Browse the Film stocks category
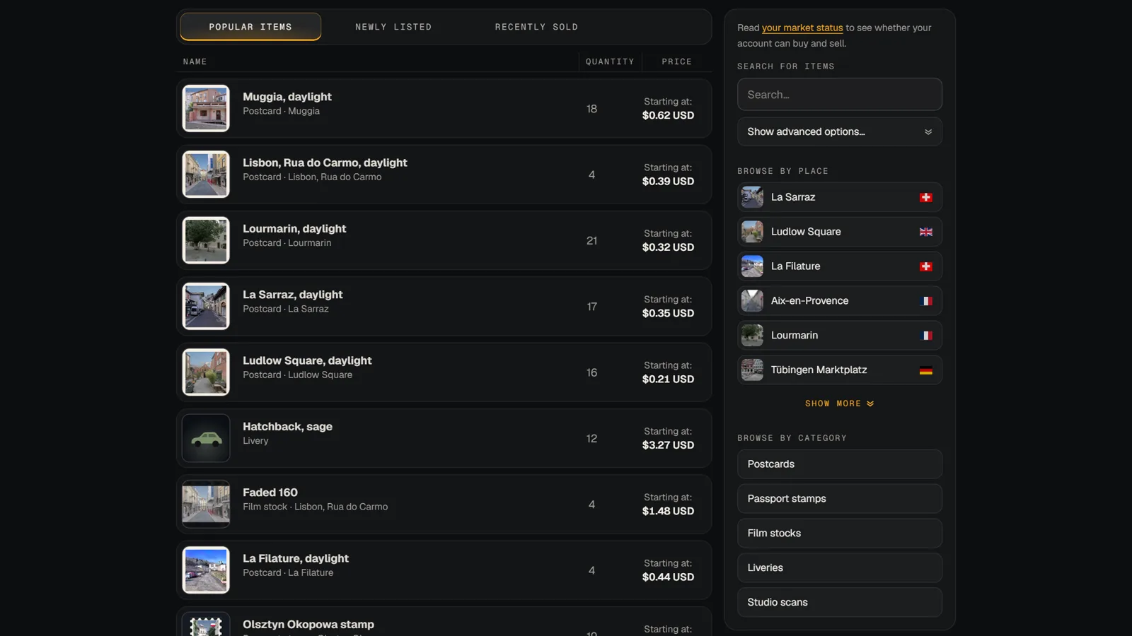Viewport: 1132px width, 636px height. 840,534
